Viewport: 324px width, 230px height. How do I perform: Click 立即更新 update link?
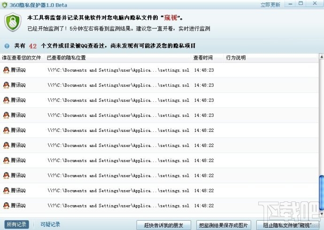tap(270, 5)
